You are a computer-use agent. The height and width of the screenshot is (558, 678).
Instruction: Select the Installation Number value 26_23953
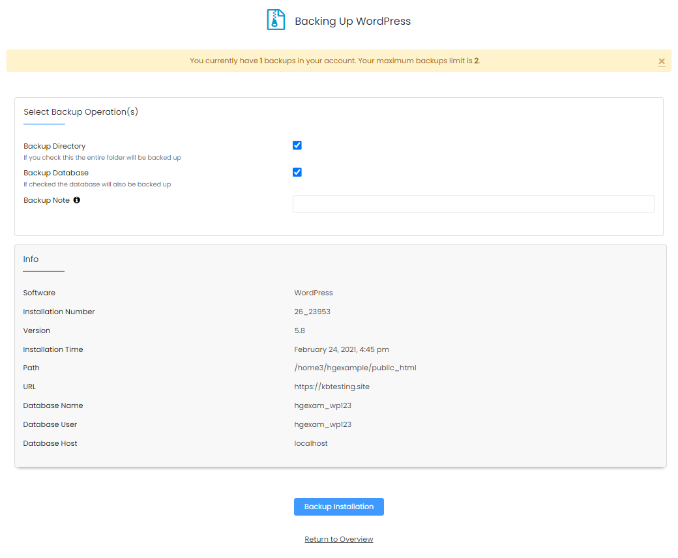tap(312, 311)
